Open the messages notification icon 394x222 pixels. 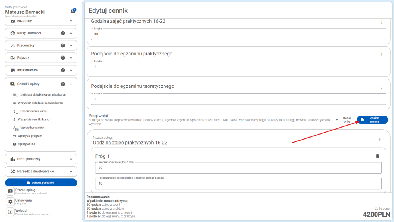click(73, 11)
